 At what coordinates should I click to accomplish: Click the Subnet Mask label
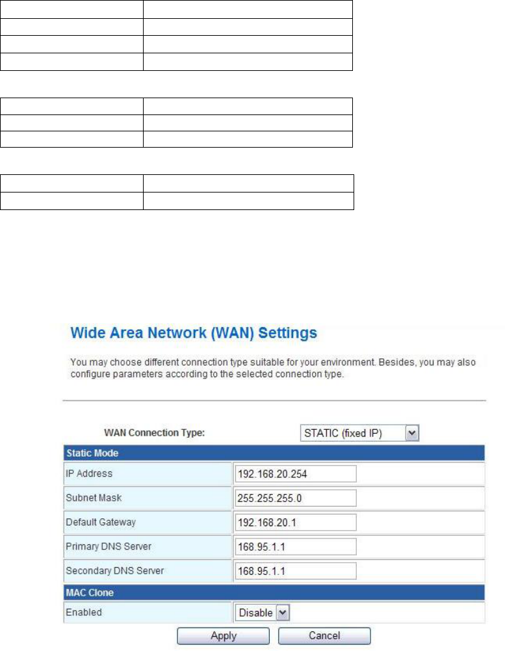(94, 498)
